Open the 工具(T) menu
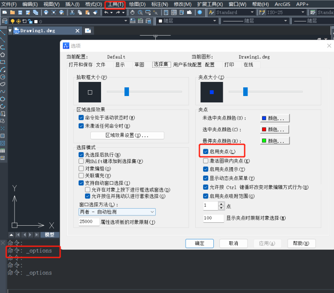Image resolution: width=334 pixels, height=293 pixels. click(115, 4)
